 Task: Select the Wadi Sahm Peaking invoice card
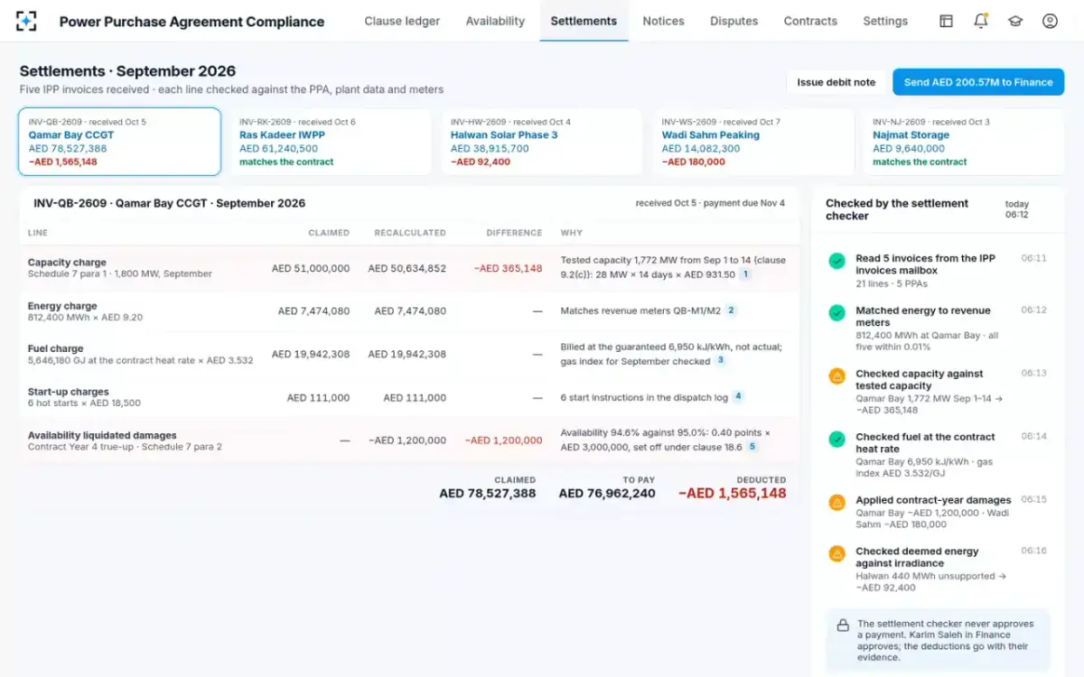pos(753,142)
